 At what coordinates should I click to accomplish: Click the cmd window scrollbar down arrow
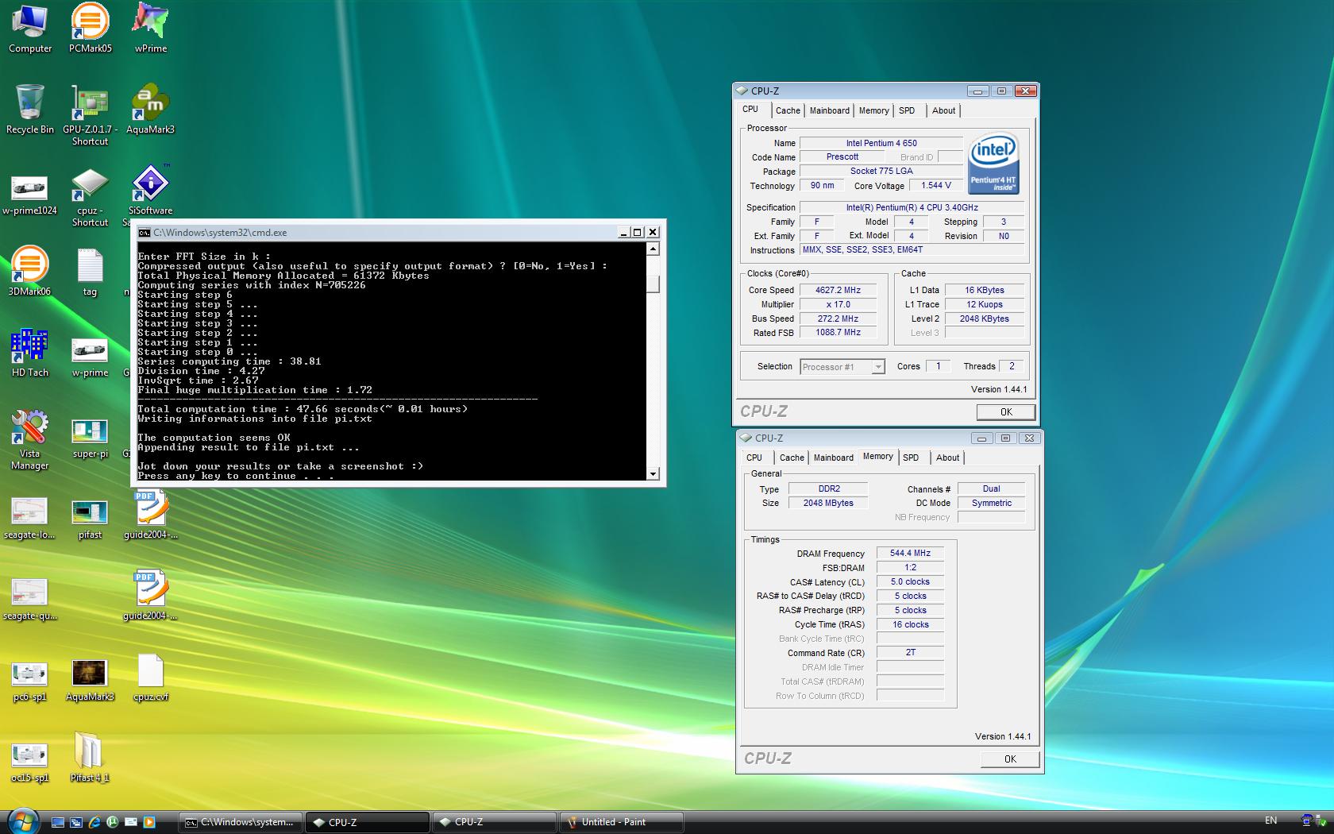click(653, 474)
